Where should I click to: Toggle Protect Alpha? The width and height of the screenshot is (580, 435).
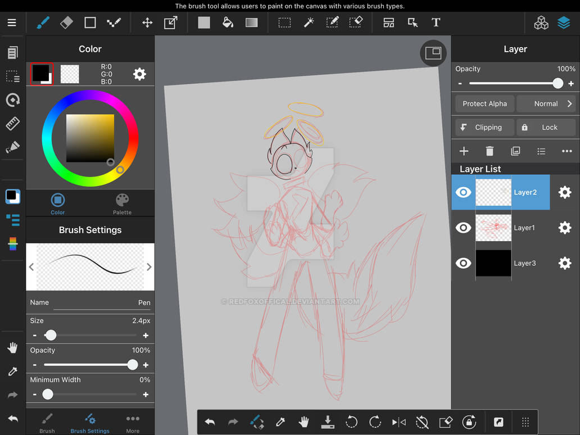484,103
